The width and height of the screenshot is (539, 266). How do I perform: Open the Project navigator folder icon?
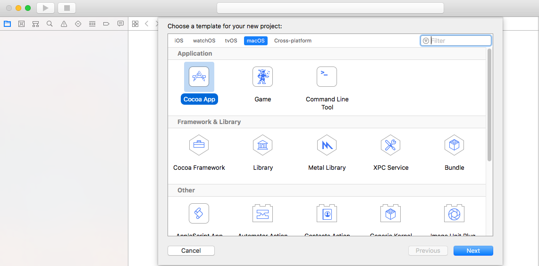click(7, 24)
